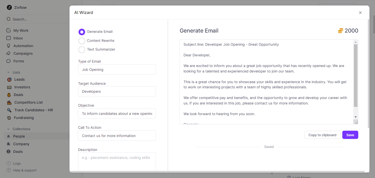Keep Generate Email selected by clicking its radio
This screenshot has width=375, height=178.
[82, 32]
